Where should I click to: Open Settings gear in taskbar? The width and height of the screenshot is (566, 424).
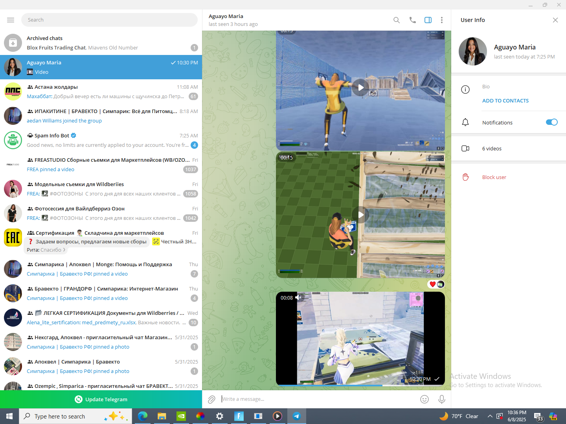[220, 416]
